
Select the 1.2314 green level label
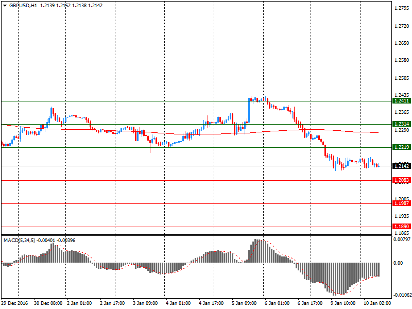[402, 124]
